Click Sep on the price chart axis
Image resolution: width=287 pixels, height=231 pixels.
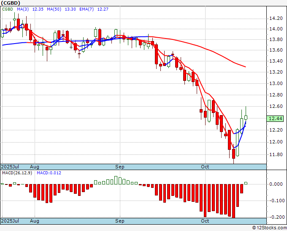pyautogui.click(x=120, y=167)
